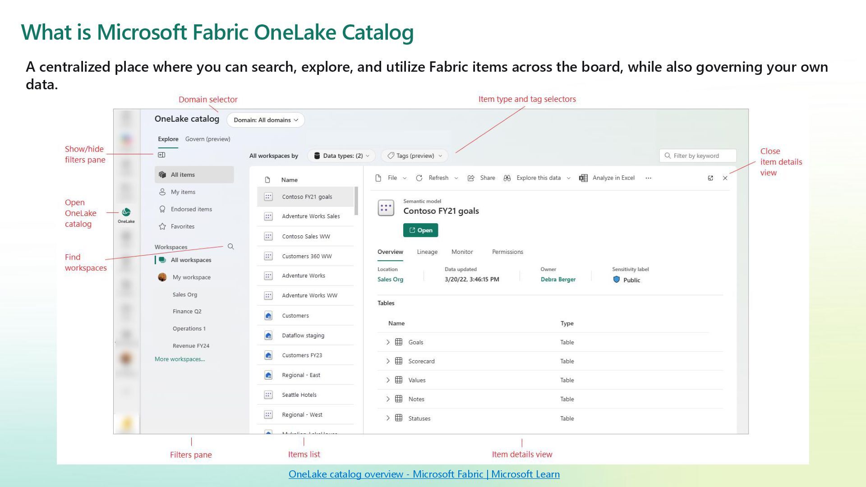This screenshot has height=487, width=866.
Task: Click the Refresh icon in toolbar
Action: coord(419,178)
